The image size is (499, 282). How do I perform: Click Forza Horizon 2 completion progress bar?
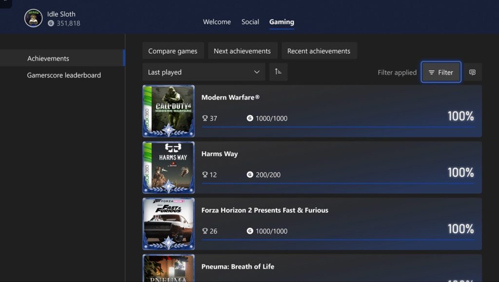tap(338, 240)
